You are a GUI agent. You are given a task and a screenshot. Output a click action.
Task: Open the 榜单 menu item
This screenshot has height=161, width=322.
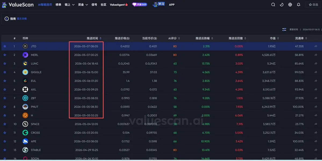(x=58, y=5)
